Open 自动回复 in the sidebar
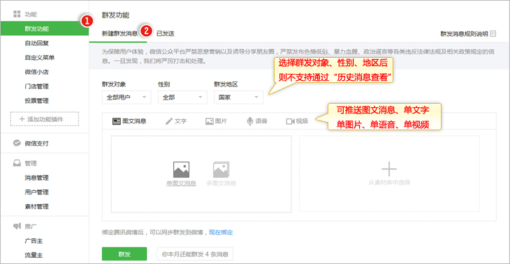The image size is (510, 264). point(37,43)
